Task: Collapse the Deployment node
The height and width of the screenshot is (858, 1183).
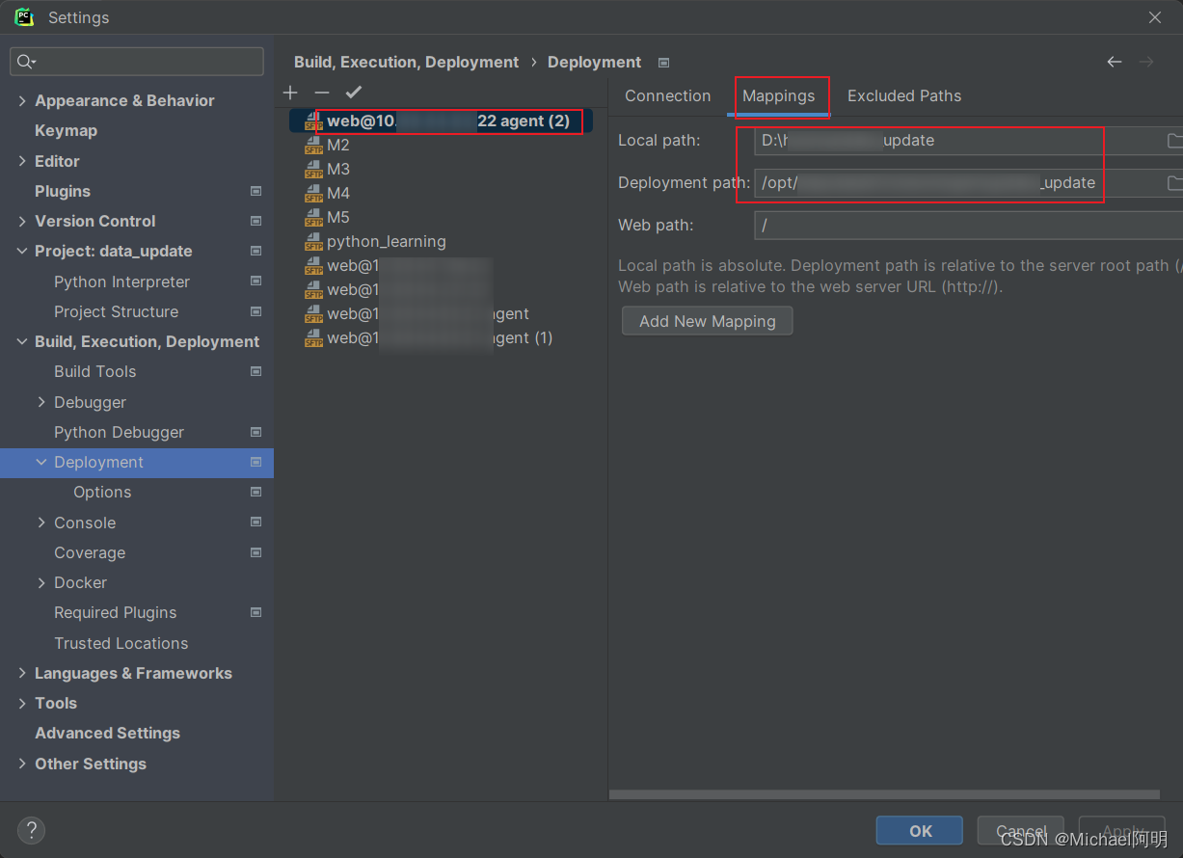Action: [41, 462]
